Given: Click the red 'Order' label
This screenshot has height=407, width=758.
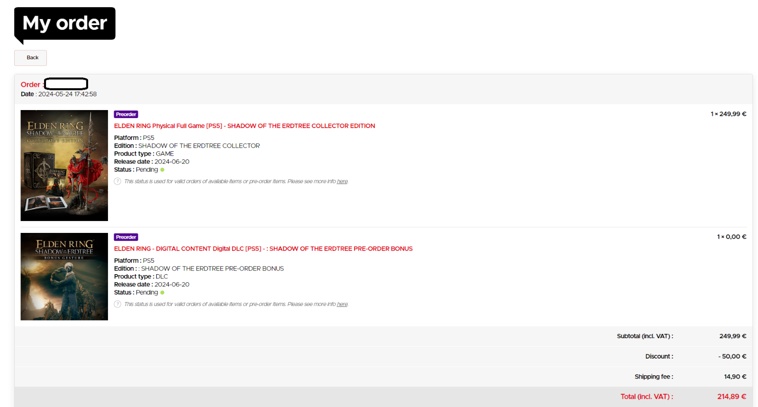Looking at the screenshot, I should 30,84.
